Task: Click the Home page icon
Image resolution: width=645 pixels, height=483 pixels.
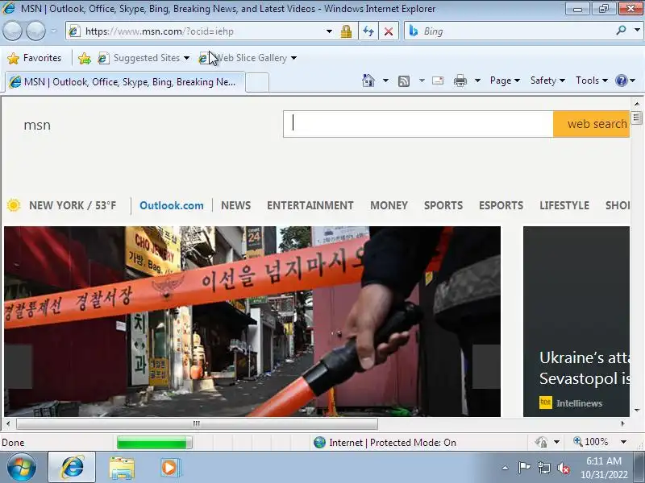Action: 368,80
